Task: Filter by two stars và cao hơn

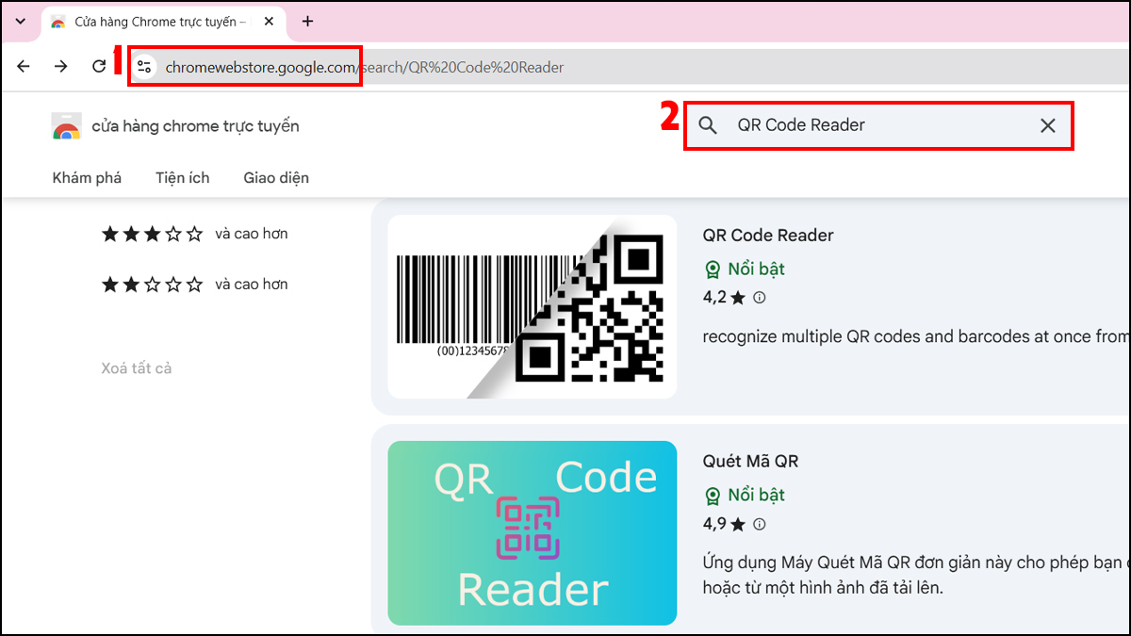Action: [194, 284]
